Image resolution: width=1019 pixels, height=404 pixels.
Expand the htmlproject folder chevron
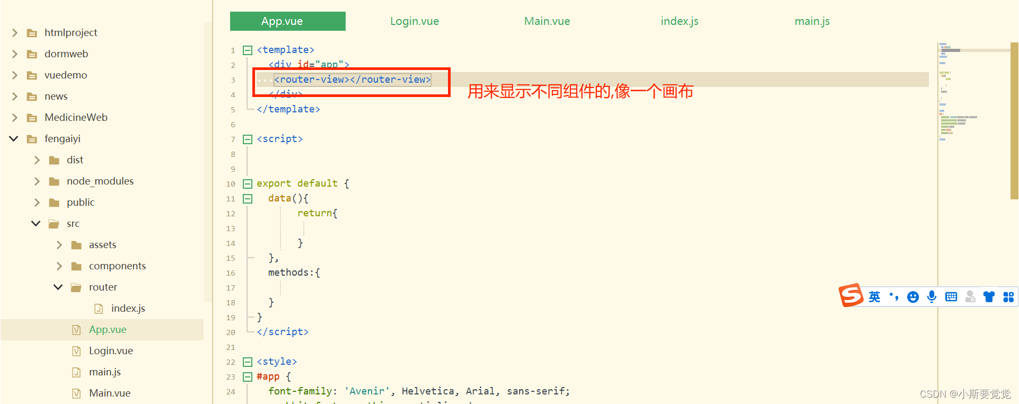[x=15, y=33]
